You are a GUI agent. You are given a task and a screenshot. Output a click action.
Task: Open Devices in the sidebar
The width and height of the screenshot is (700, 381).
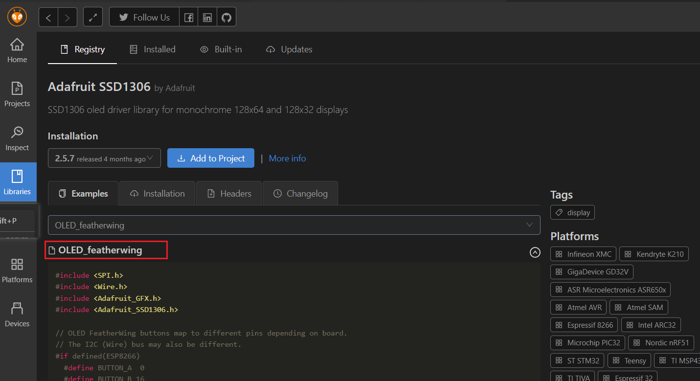pyautogui.click(x=17, y=315)
